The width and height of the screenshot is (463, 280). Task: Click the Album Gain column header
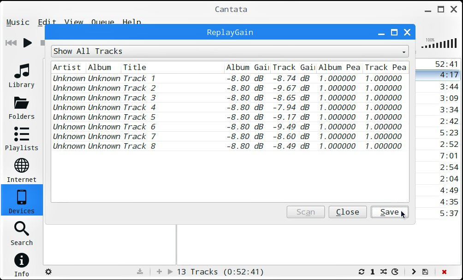248,68
